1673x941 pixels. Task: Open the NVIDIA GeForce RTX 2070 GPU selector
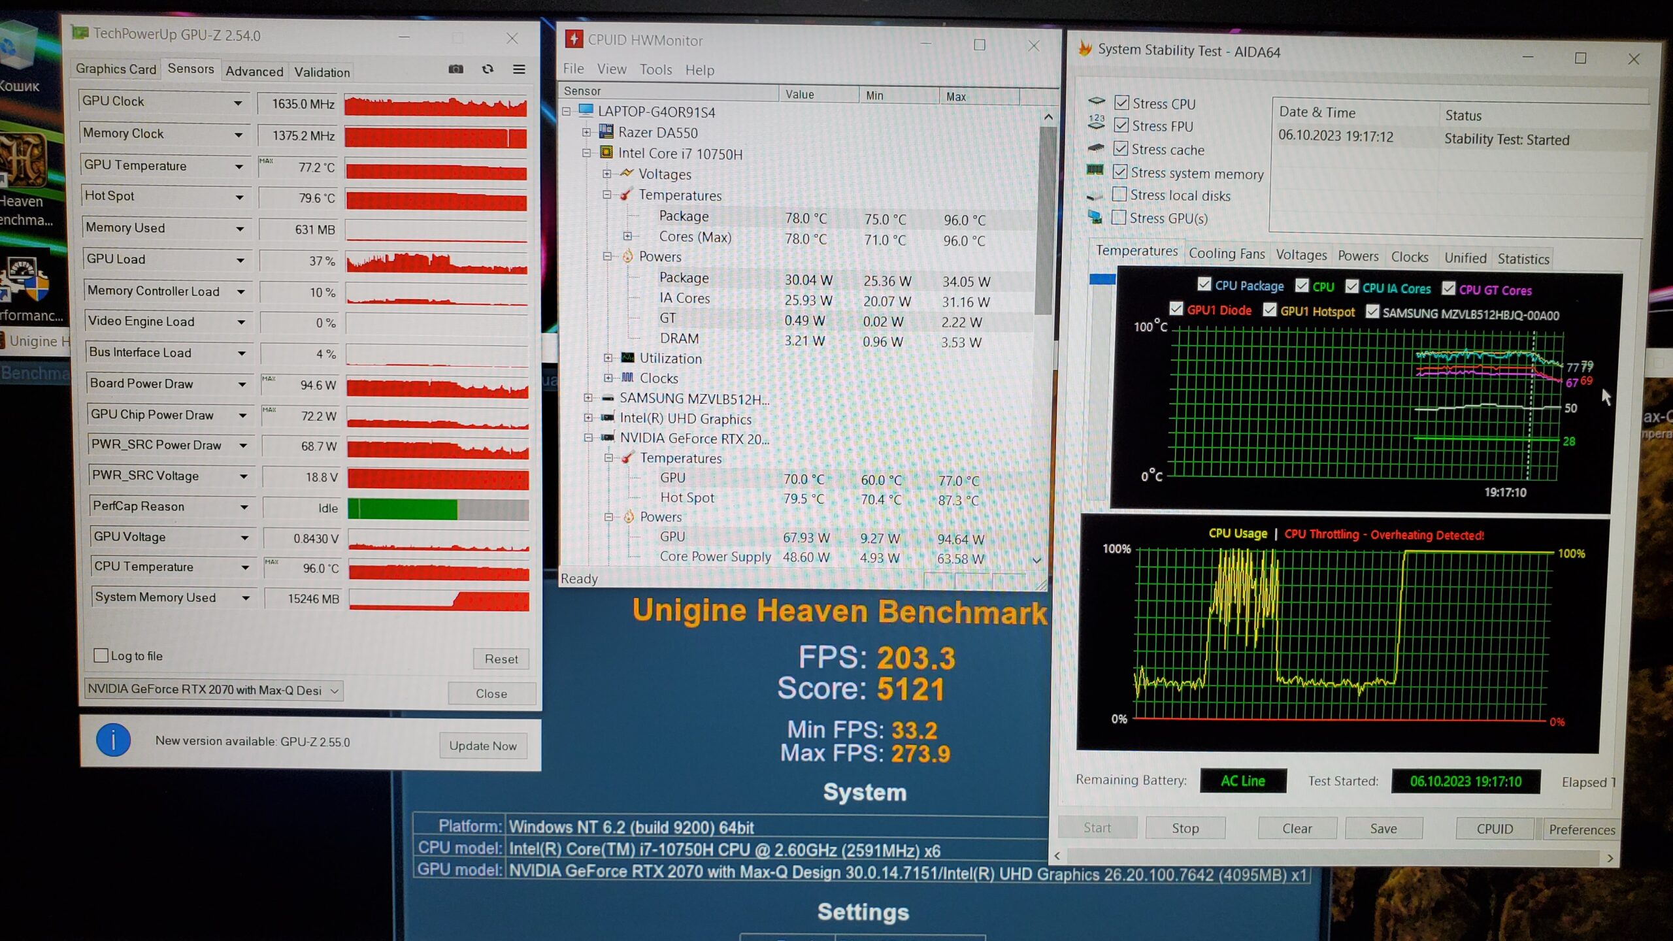point(213,690)
